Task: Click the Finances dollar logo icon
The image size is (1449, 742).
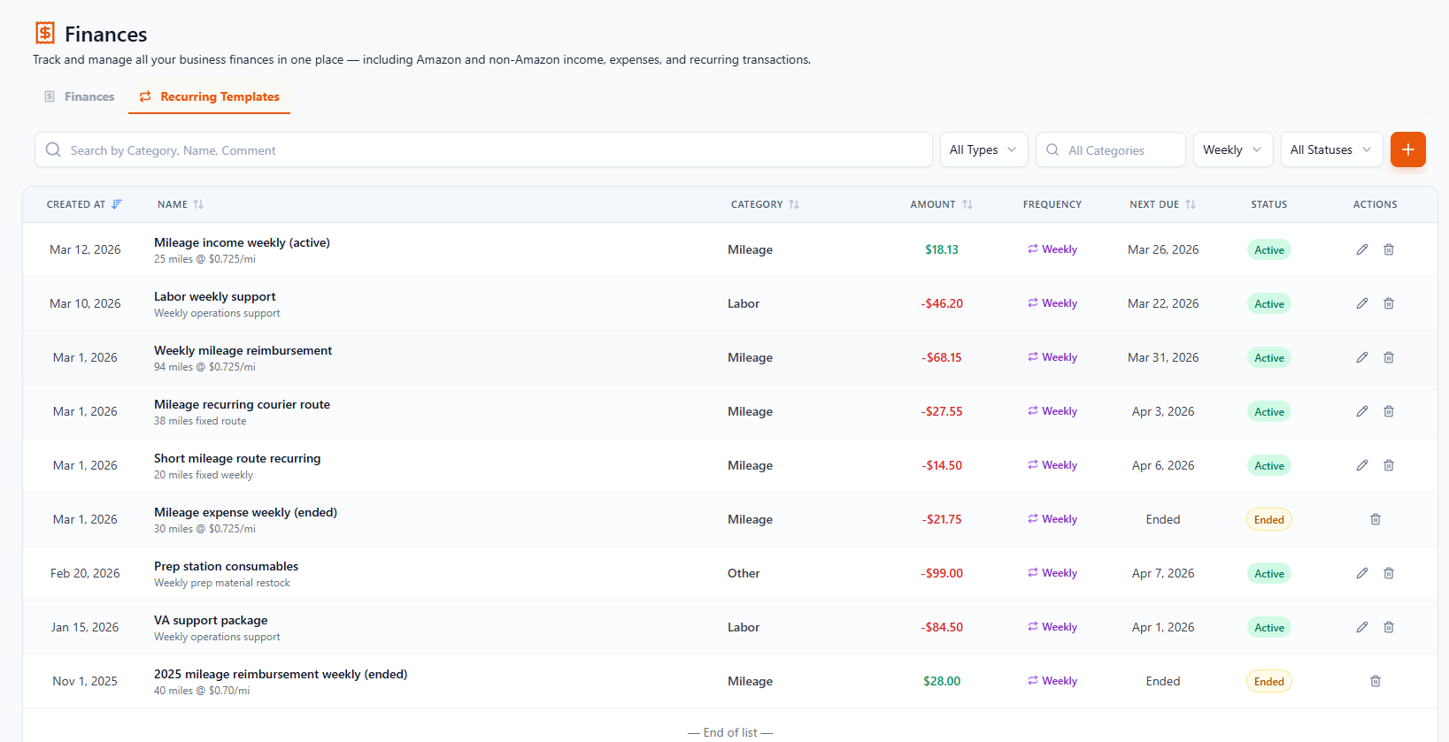Action: (45, 34)
